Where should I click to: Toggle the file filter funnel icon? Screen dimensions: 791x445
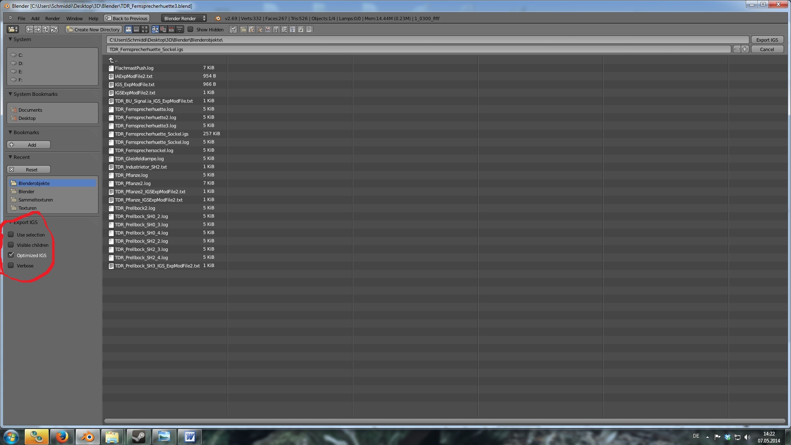coord(233,29)
